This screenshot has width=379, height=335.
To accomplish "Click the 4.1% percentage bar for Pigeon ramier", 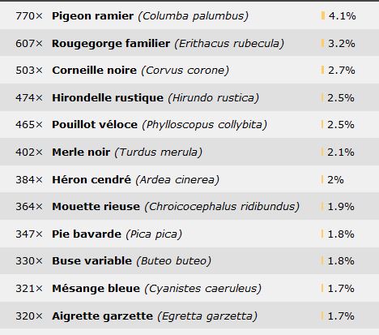I will (323, 15).
